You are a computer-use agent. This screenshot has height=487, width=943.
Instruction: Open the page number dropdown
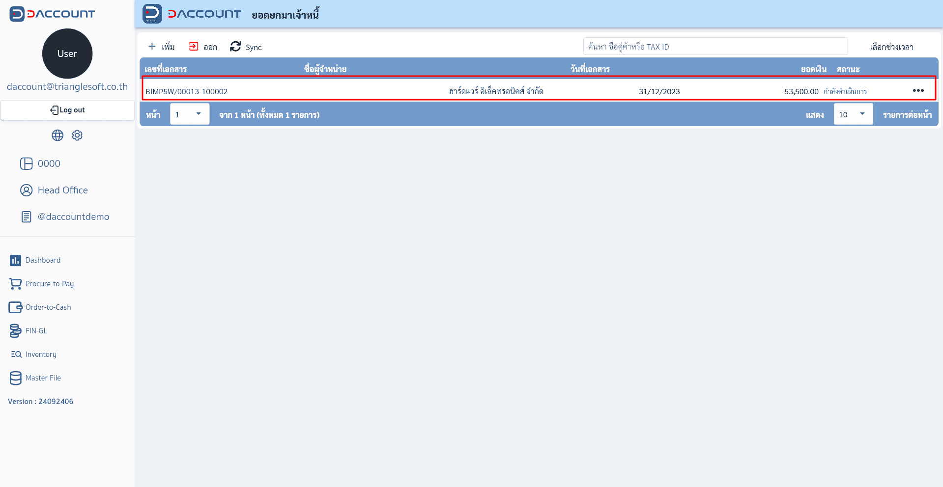click(x=190, y=114)
